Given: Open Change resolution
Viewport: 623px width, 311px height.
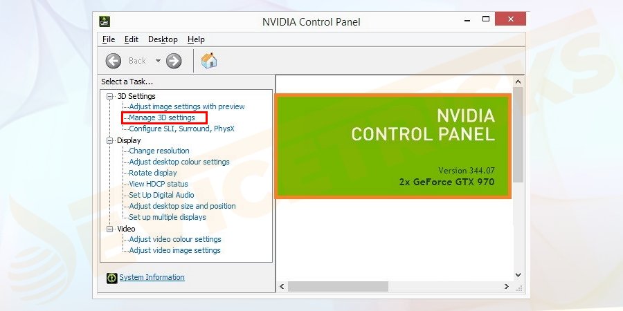Looking at the screenshot, I should coord(159,151).
